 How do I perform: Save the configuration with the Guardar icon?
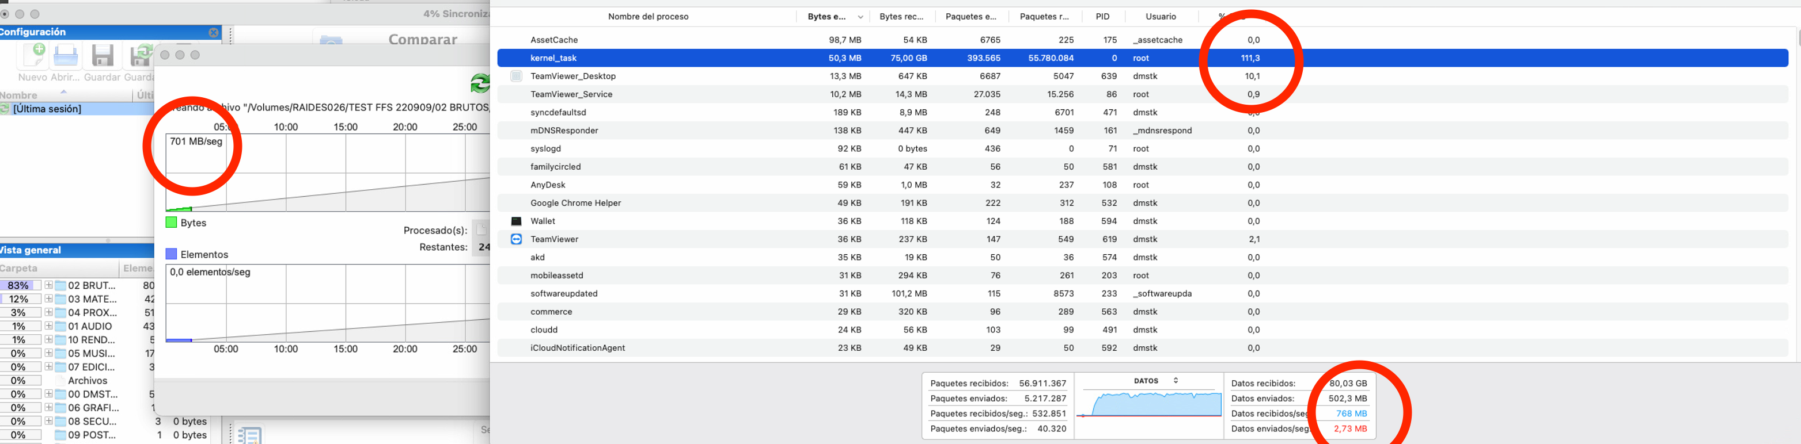[103, 56]
